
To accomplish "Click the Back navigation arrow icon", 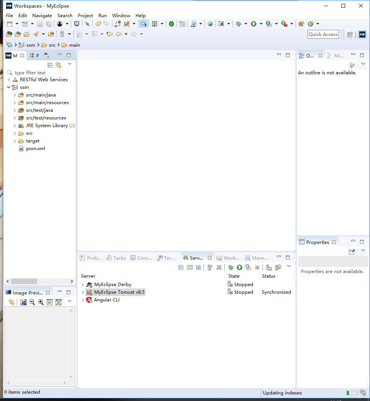I will point(119,34).
